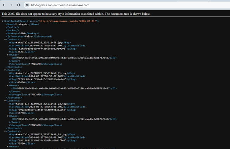Click the Size value 79530
The width and height of the screenshot is (230, 149).
pyautogui.click(x=21, y=144)
